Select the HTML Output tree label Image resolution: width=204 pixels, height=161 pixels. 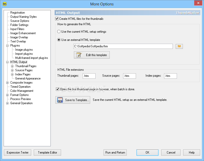pos(19,62)
